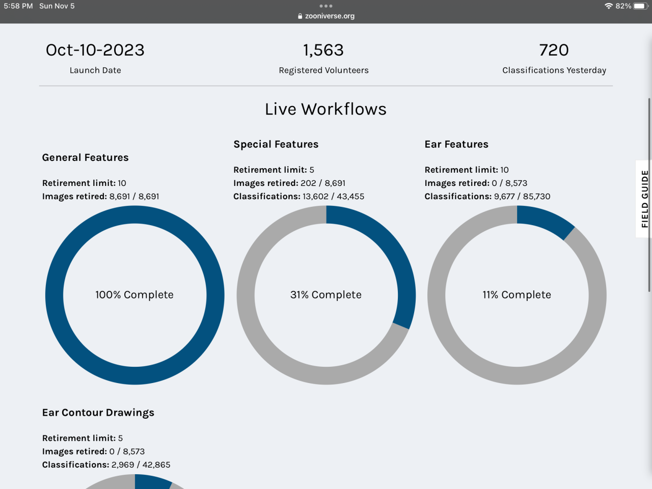
Task: Select Classifications: 9,677 / 85,730 line
Action: click(x=487, y=196)
